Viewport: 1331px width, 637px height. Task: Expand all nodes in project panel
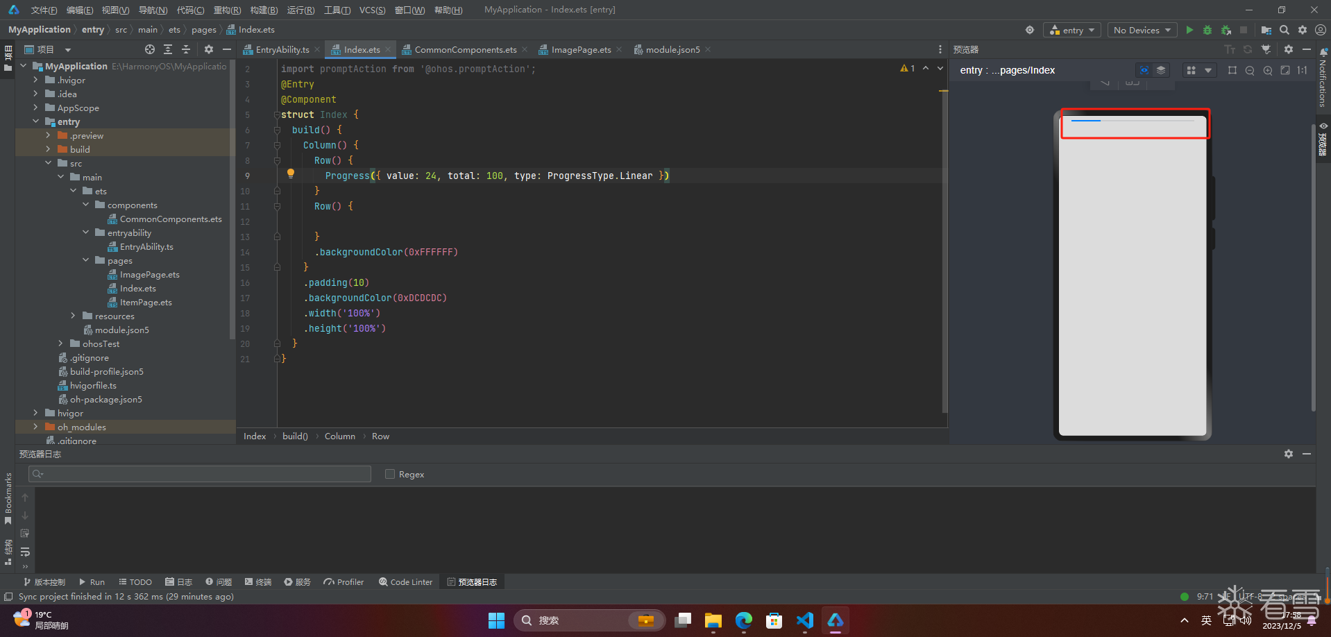pos(168,49)
